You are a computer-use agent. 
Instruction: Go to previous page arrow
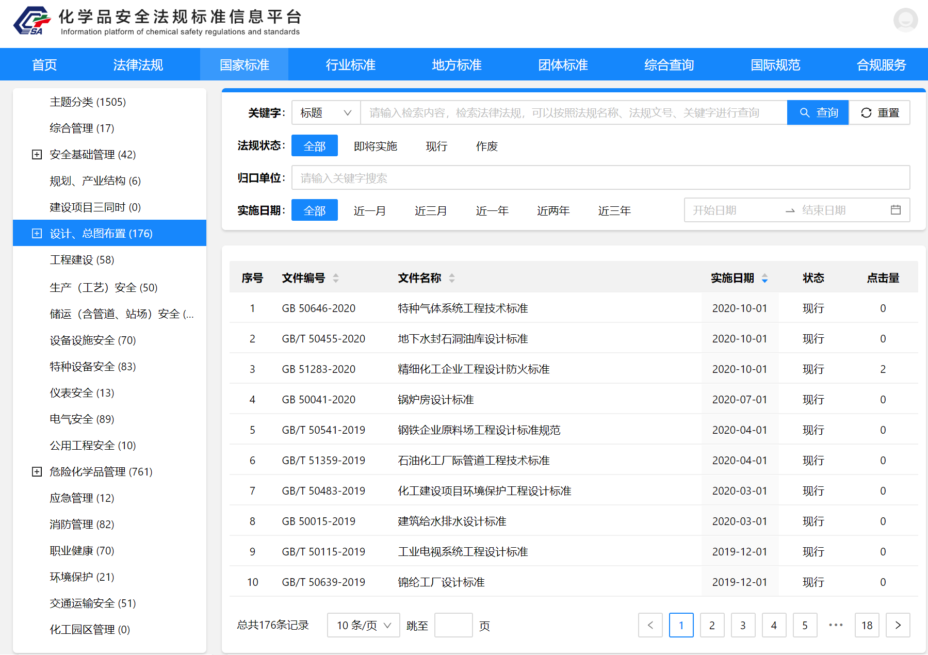[650, 625]
